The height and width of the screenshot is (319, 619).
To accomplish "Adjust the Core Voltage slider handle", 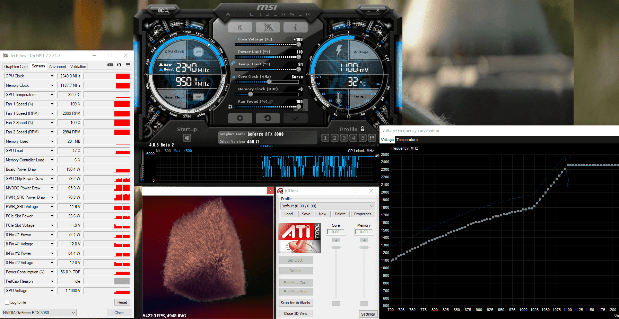I will coord(299,44).
